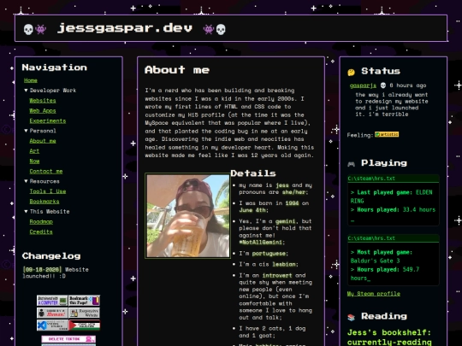The height and width of the screenshot is (346, 462).
Task: Click the 'Details' heading
Action: 253,173
